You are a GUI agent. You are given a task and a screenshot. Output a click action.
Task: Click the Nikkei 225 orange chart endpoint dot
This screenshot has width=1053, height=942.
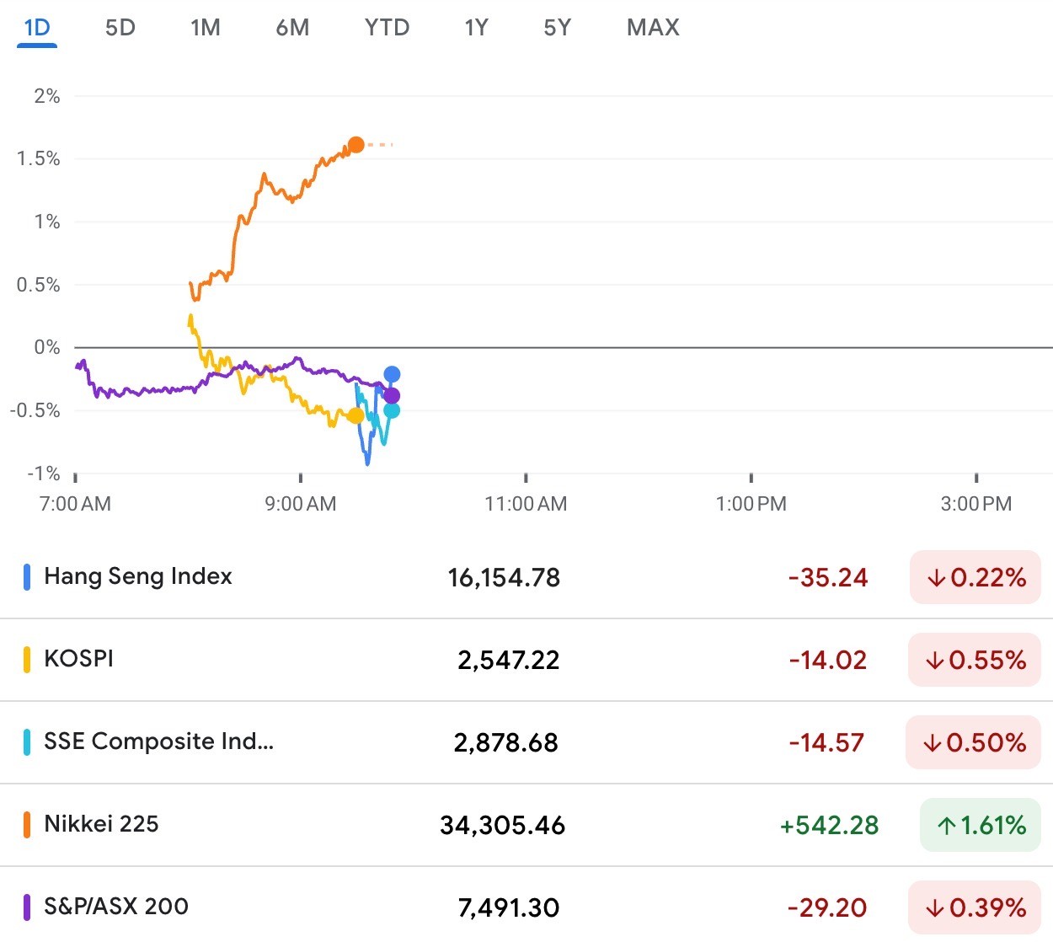356,145
